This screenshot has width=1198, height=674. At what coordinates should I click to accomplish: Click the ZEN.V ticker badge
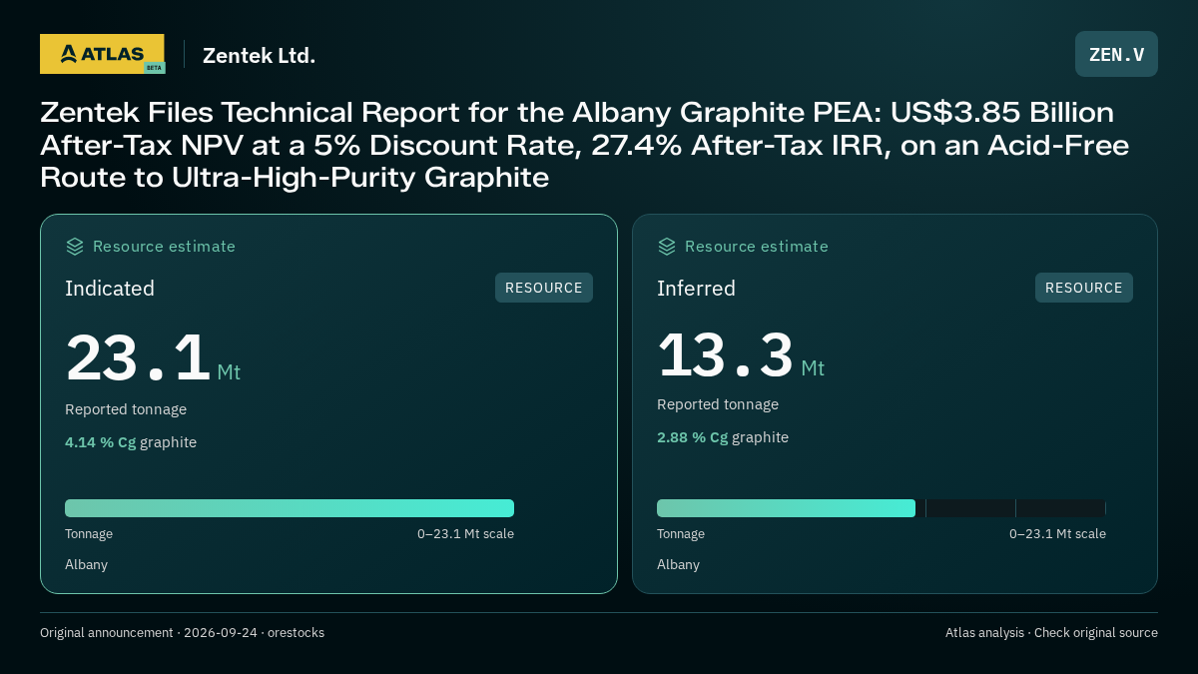[1116, 54]
